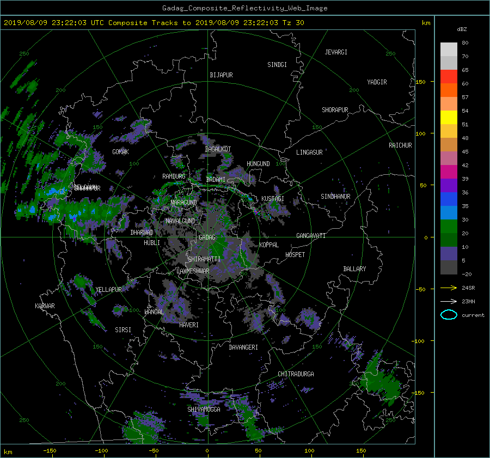Click the NARAGUND city label
The width and height of the screenshot is (490, 458).
[x=184, y=203]
